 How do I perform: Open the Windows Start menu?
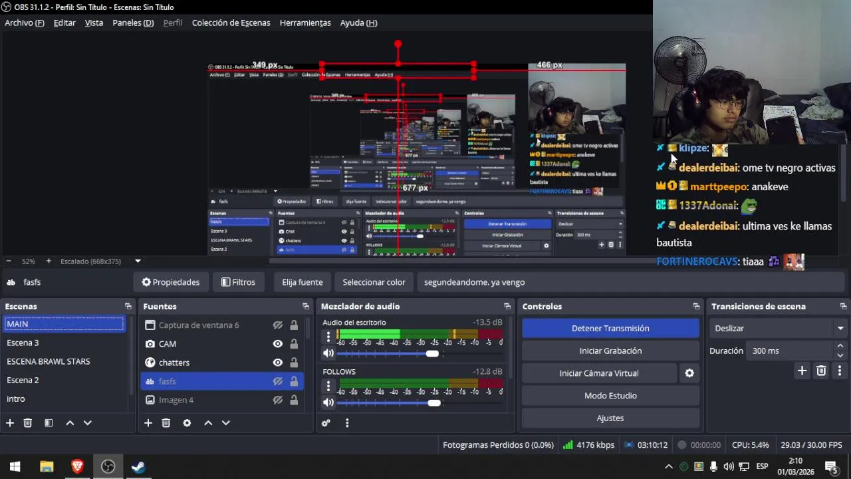point(15,467)
